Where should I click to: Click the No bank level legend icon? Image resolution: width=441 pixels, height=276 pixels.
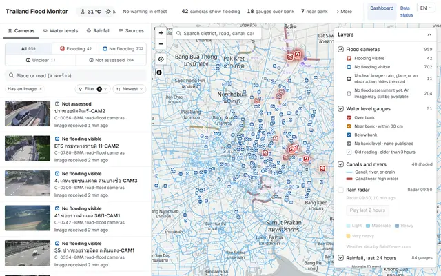point(349,144)
